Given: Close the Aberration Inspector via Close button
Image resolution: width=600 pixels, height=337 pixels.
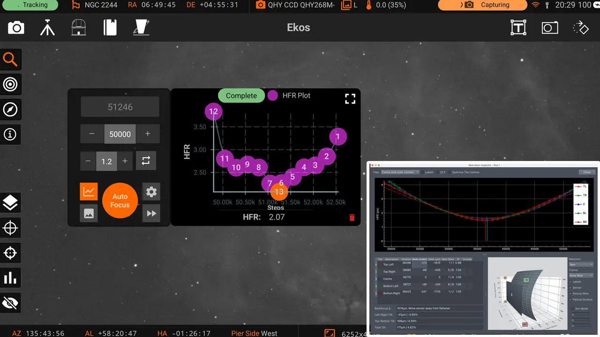Looking at the screenshot, I should 587,172.
